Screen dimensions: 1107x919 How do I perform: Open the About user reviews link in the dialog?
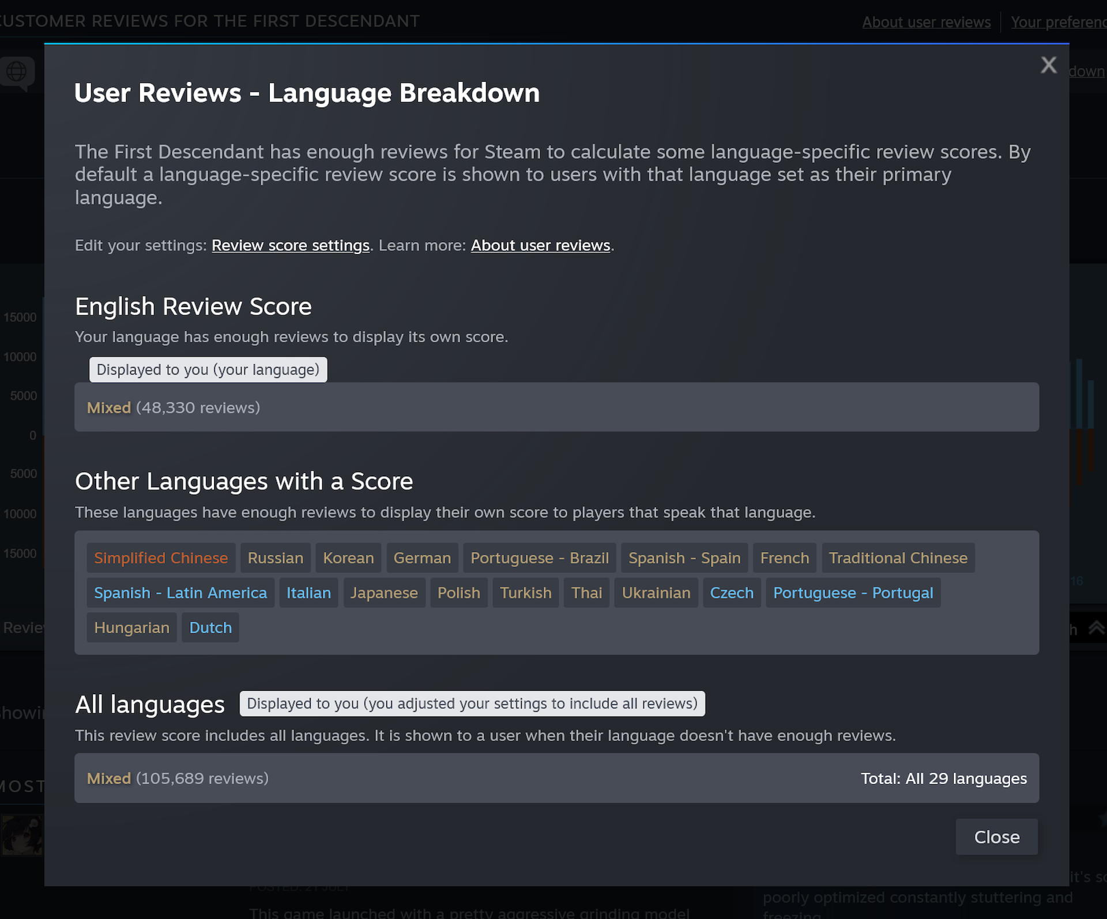[540, 245]
